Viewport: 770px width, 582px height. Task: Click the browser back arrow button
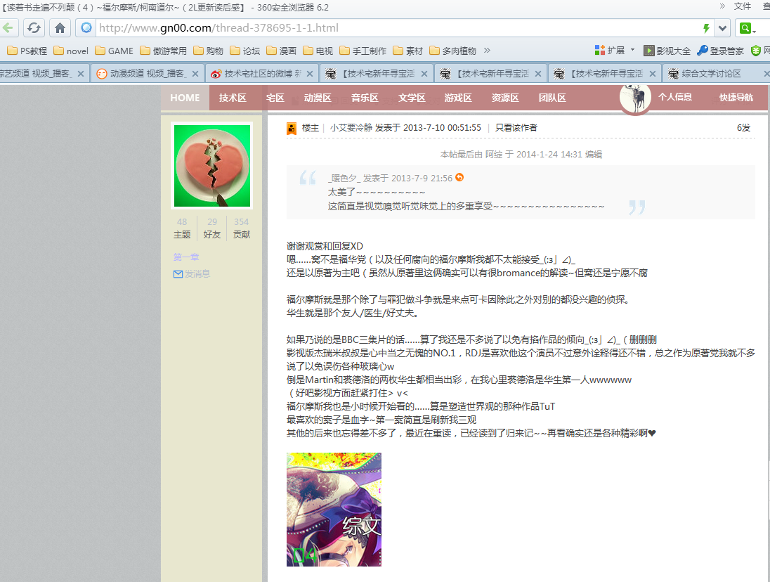pos(8,28)
